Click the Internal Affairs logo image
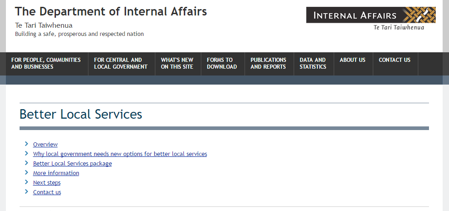The height and width of the screenshot is (211, 449). [x=371, y=19]
